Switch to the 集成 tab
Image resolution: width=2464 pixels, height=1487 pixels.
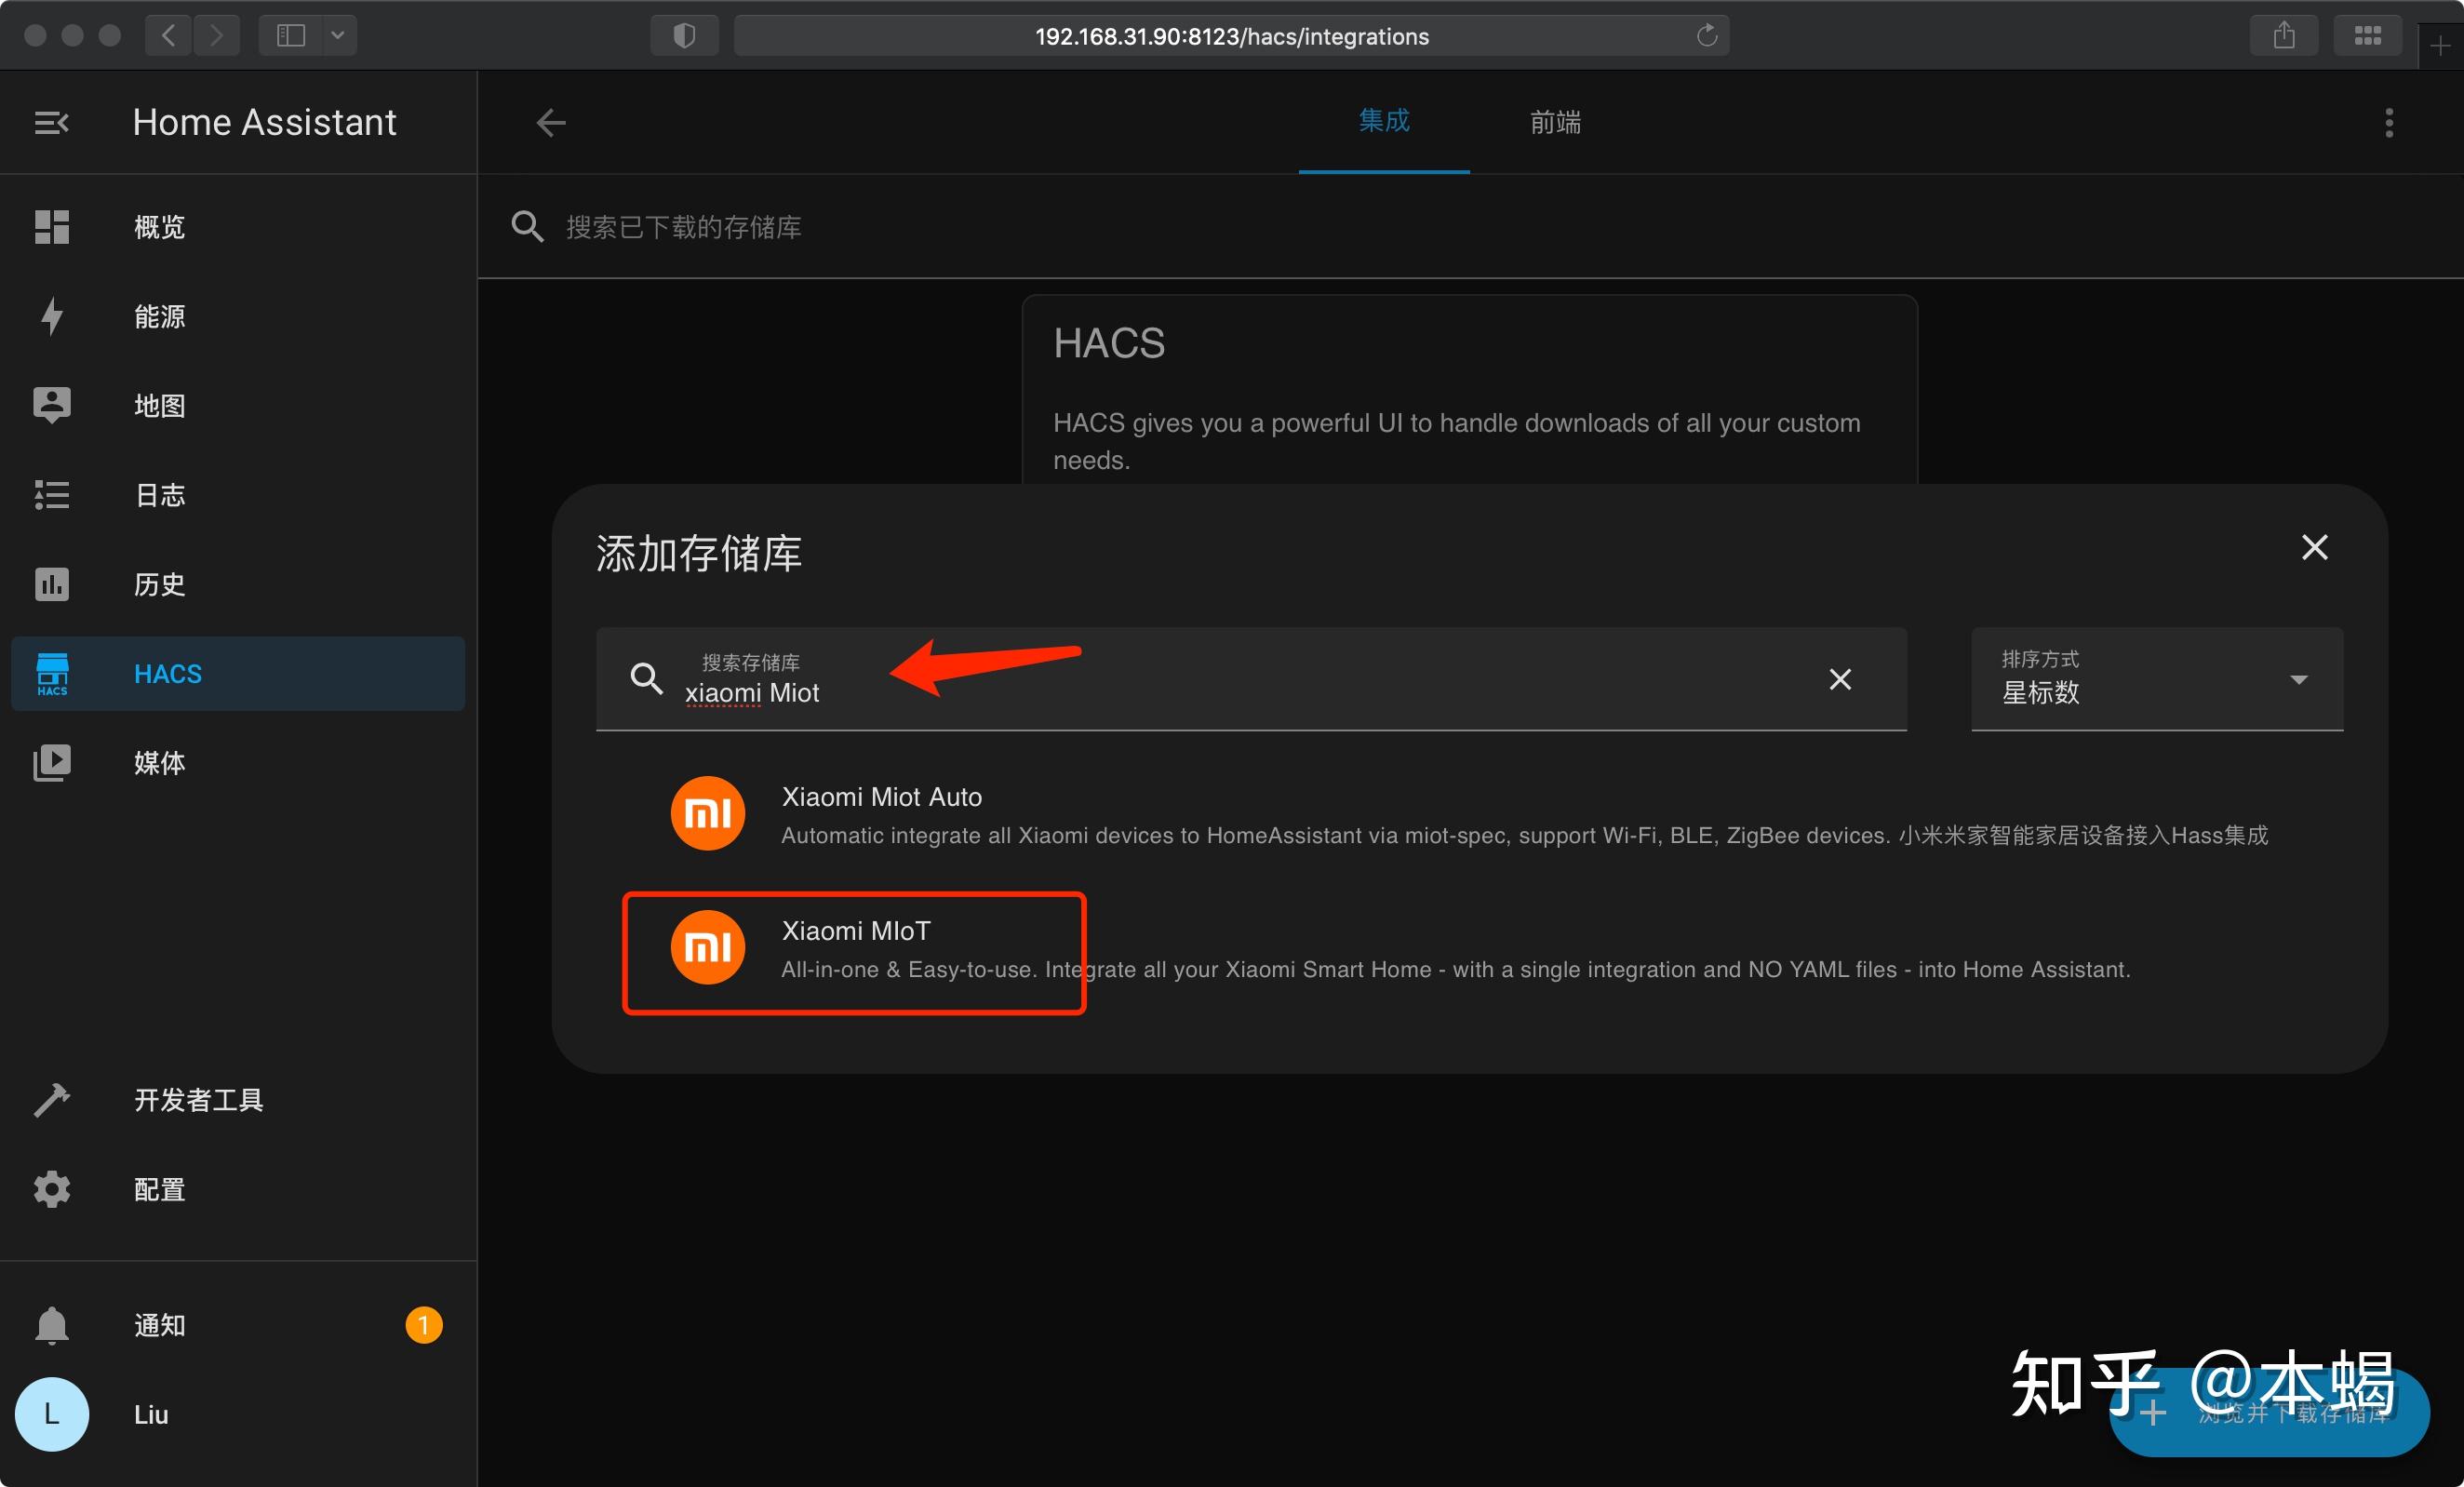[1384, 122]
